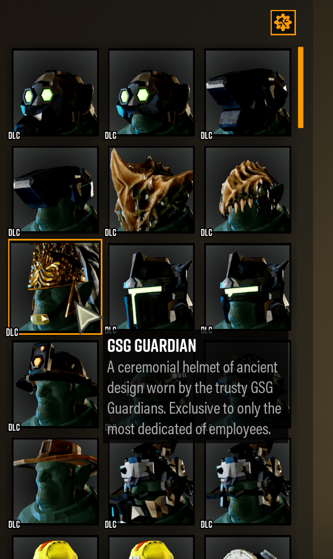The image size is (333, 559).
Task: Select the mining hat with orange headlamp
Action: tap(55, 384)
